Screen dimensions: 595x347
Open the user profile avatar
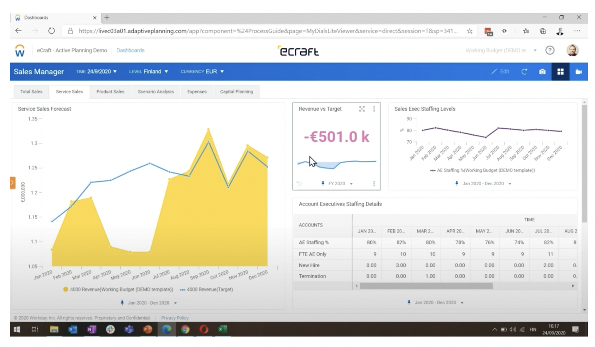point(572,50)
